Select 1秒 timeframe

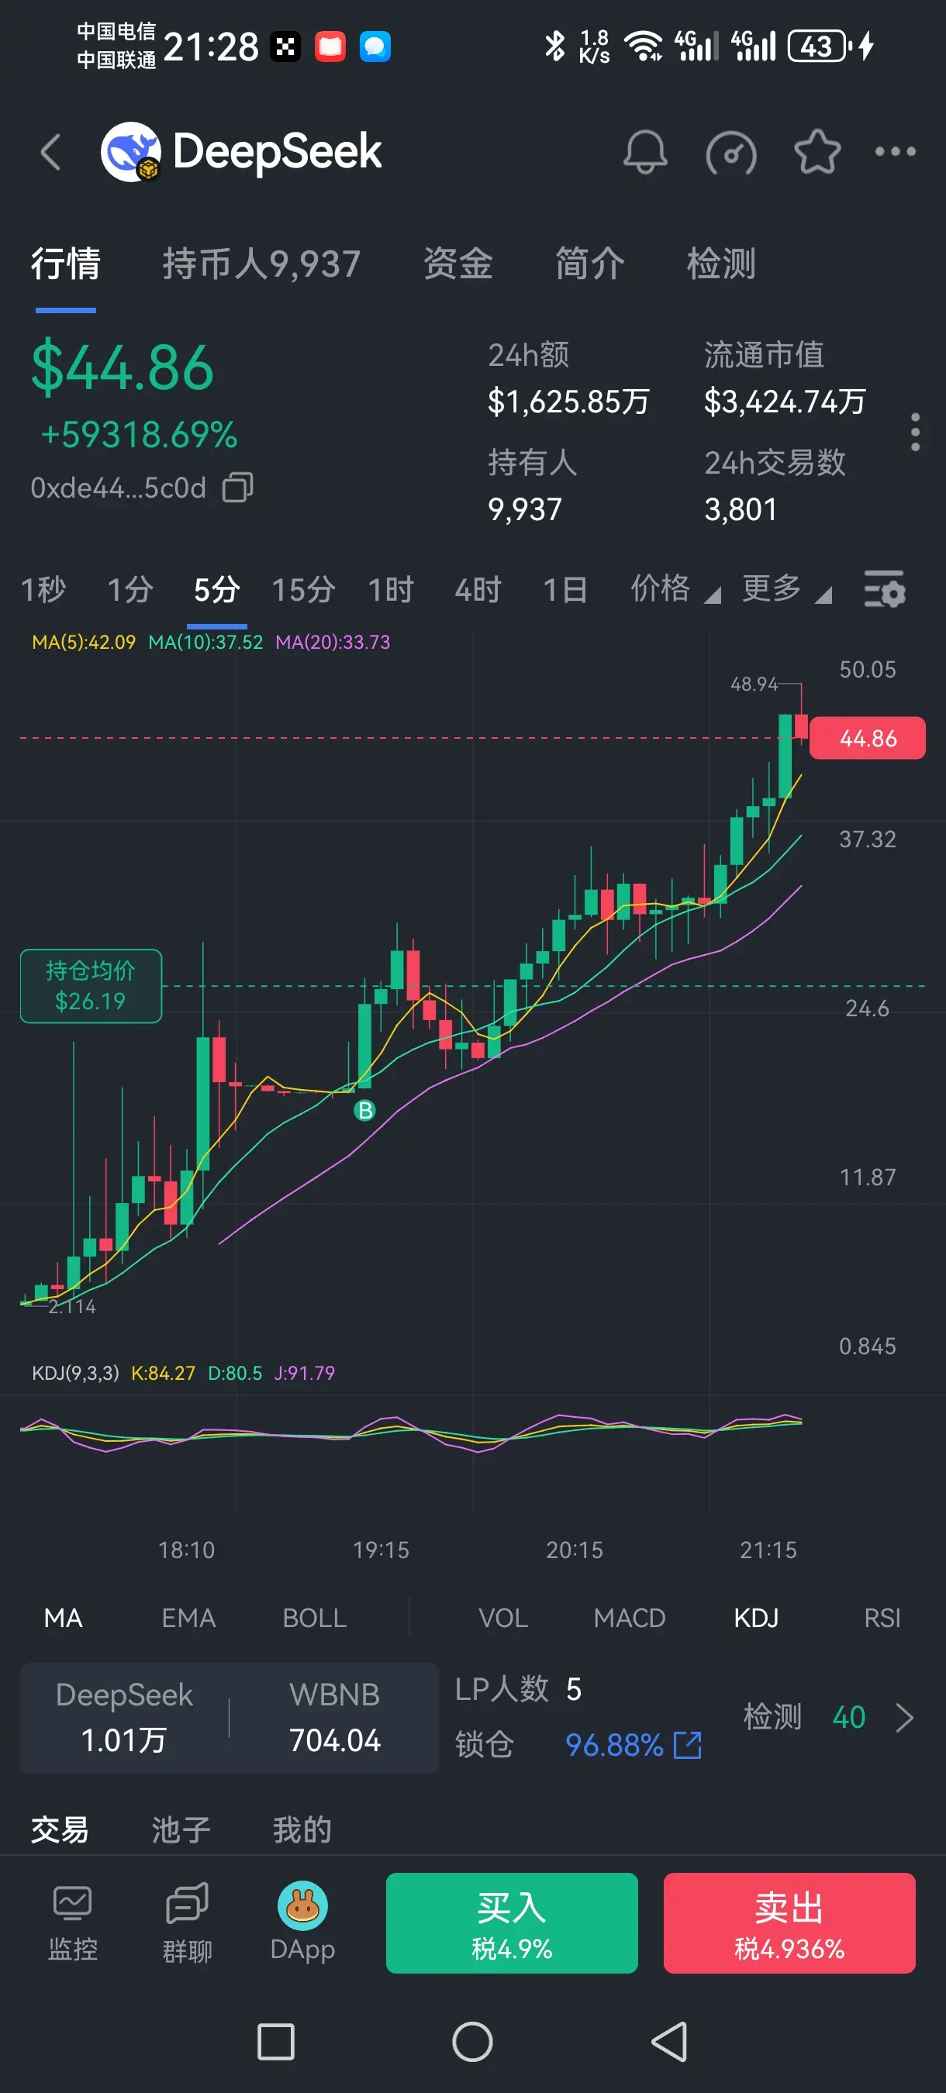tap(43, 590)
